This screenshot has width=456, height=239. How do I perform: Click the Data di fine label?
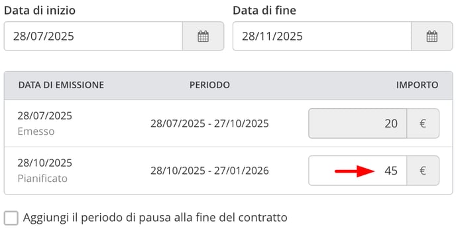(264, 11)
